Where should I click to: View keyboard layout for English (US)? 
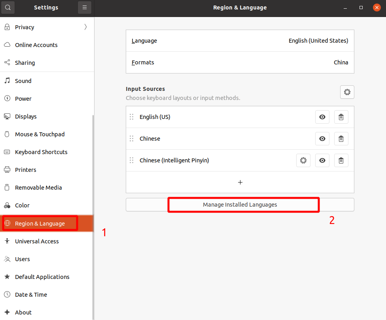pyautogui.click(x=322, y=117)
